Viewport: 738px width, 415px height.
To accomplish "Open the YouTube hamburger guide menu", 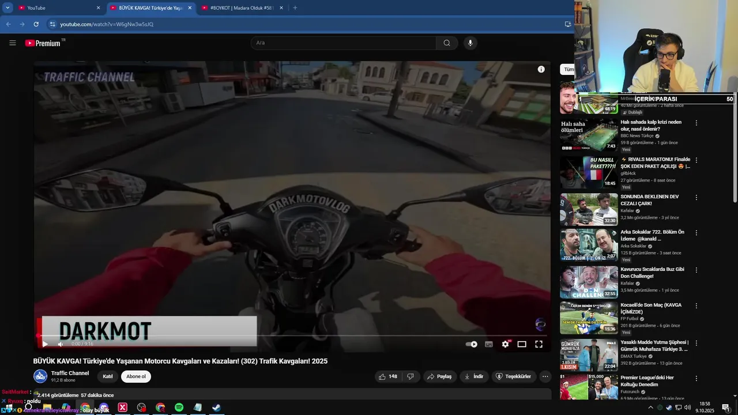I will (12, 43).
